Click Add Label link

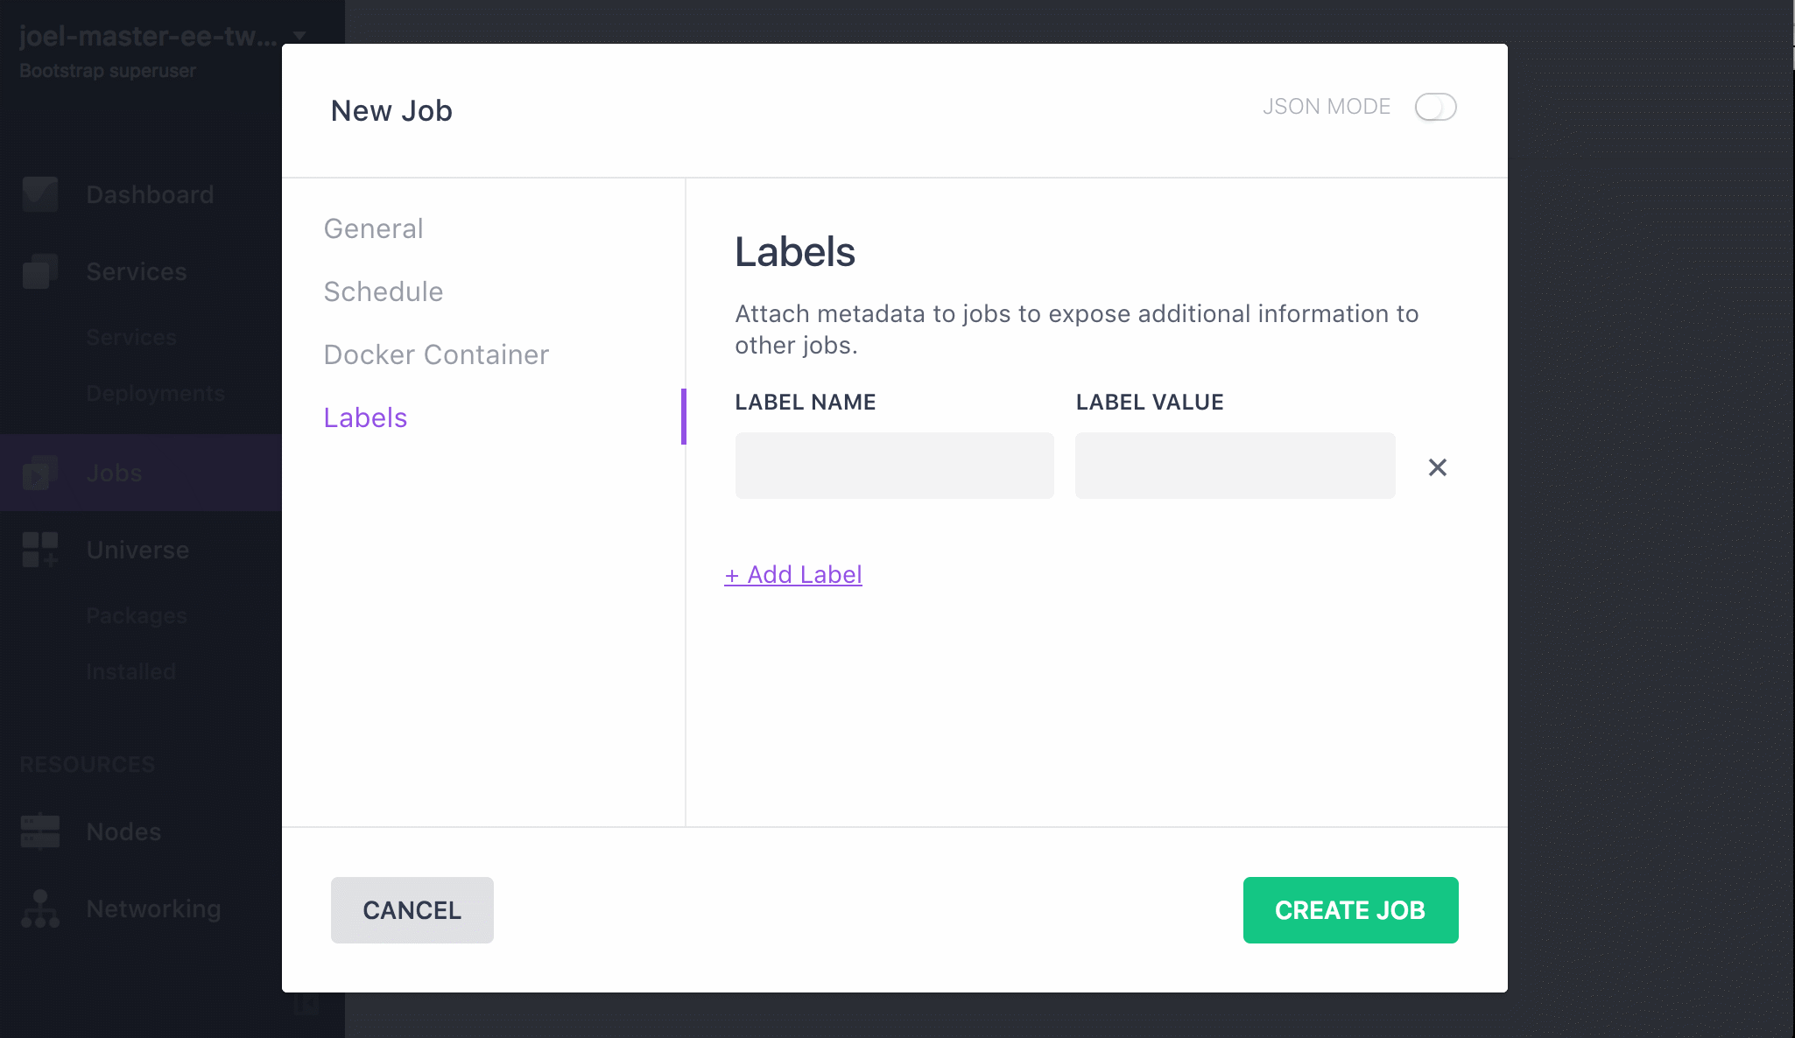(792, 573)
